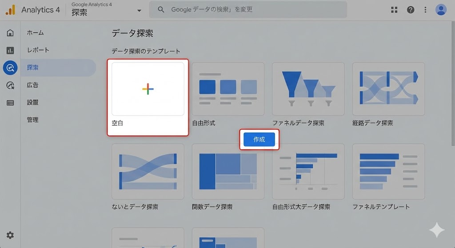Click the Google data search field
The image size is (455, 248).
click(x=248, y=10)
